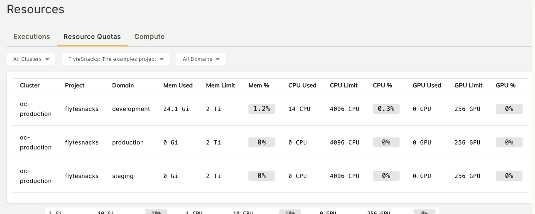The height and width of the screenshot is (214, 535).
Task: Select the Resource Quotas tab
Action: pos(92,36)
